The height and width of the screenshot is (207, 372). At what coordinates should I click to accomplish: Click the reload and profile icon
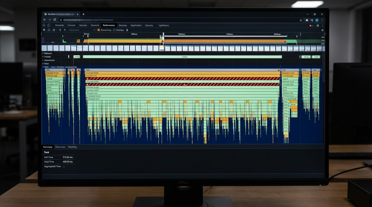click(49, 30)
